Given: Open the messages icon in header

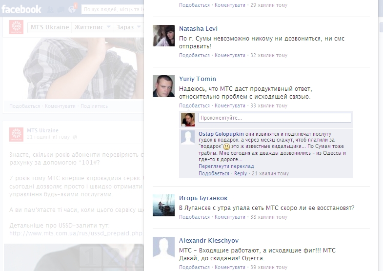Looking at the screenshot, I should coord(61,10).
